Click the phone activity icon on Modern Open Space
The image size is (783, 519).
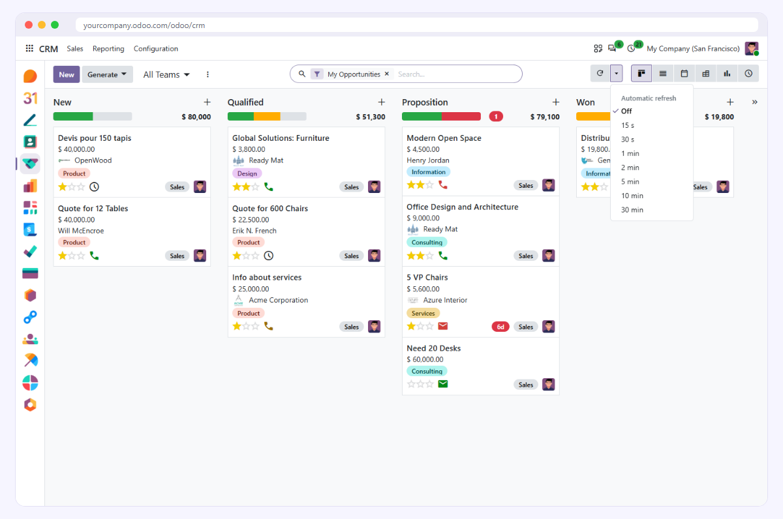click(x=443, y=185)
